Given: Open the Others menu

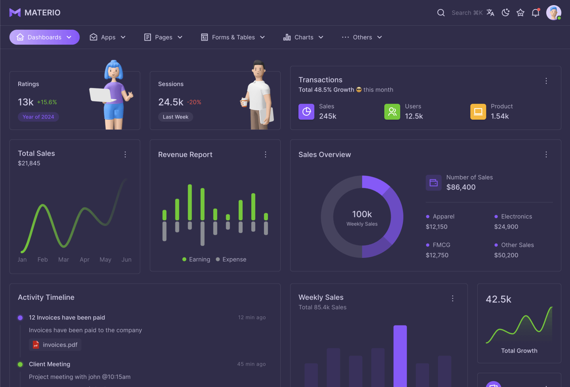Looking at the screenshot, I should pos(362,37).
